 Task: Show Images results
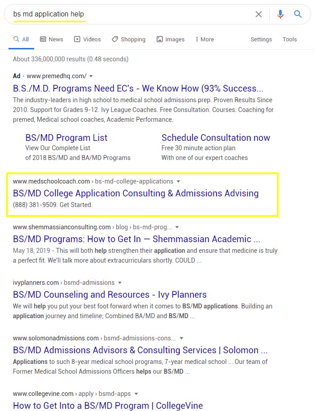170,39
